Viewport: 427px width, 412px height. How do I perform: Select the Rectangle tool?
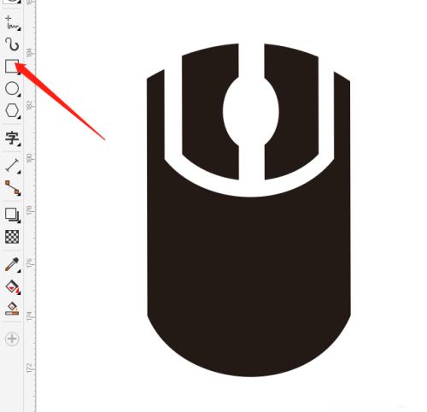coord(12,67)
